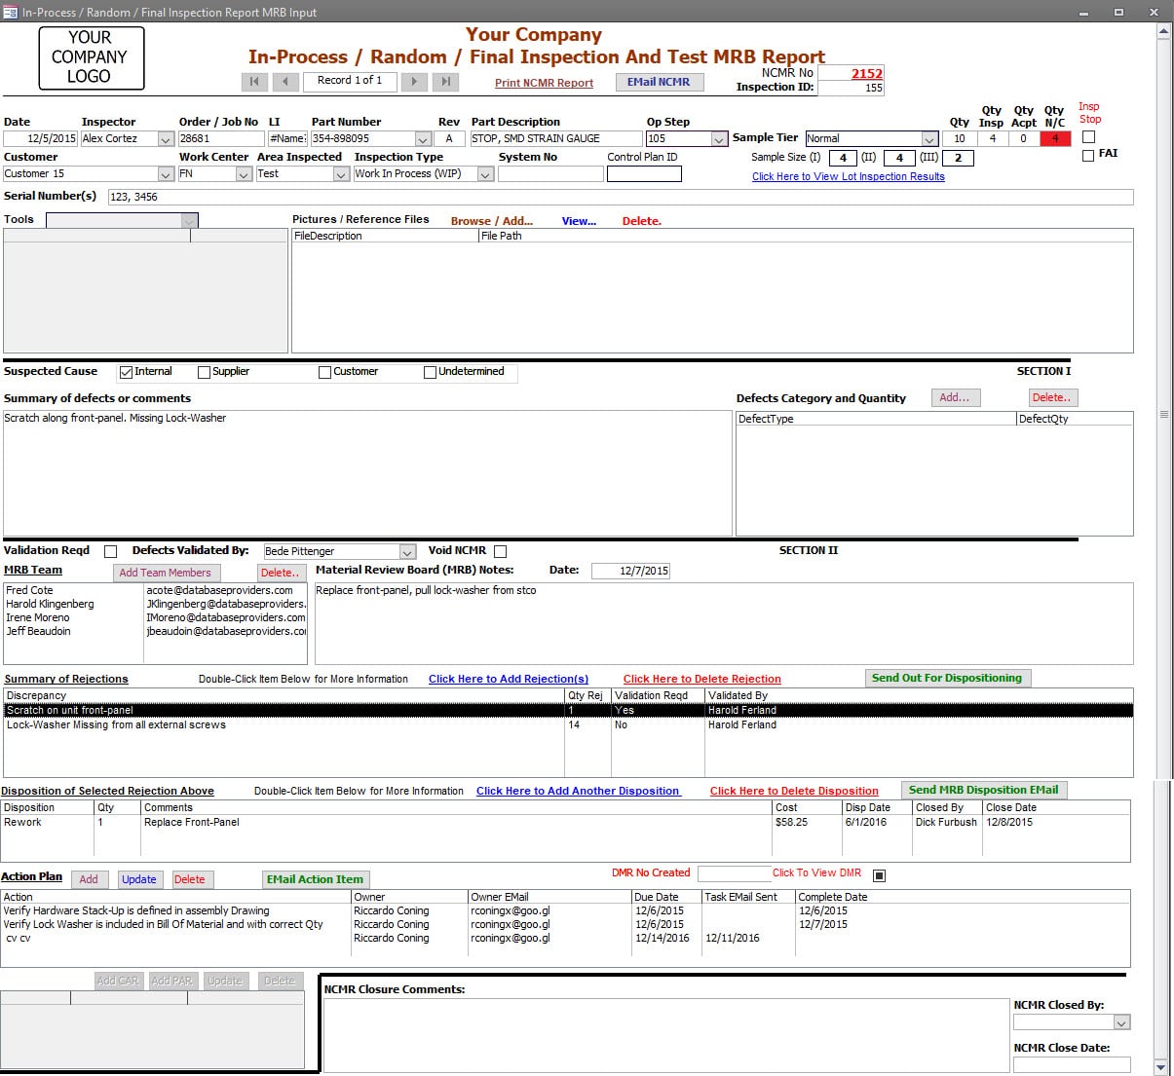Click the Control Plan ID field
This screenshot has height=1076, width=1174.
(x=644, y=174)
